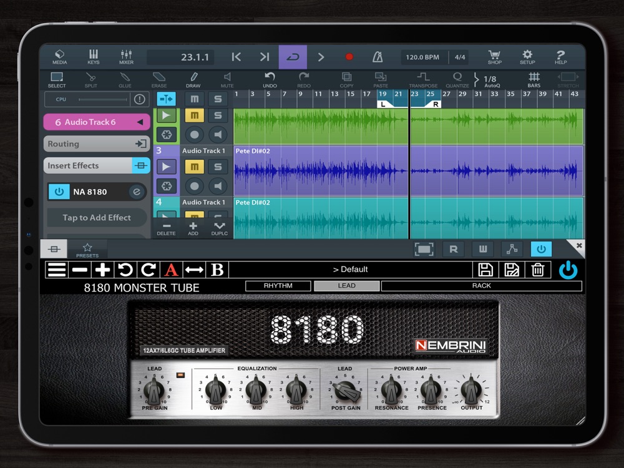The image size is (624, 468).
Task: Open the Default preset dropdown
Action: coord(350,270)
